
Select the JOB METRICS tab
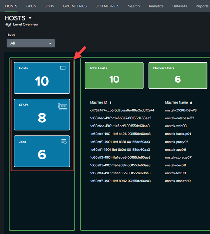[x=107, y=6]
